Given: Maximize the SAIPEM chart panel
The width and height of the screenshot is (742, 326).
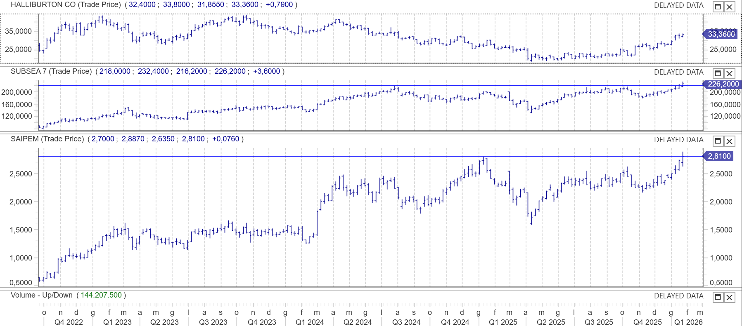Looking at the screenshot, I should [x=718, y=141].
